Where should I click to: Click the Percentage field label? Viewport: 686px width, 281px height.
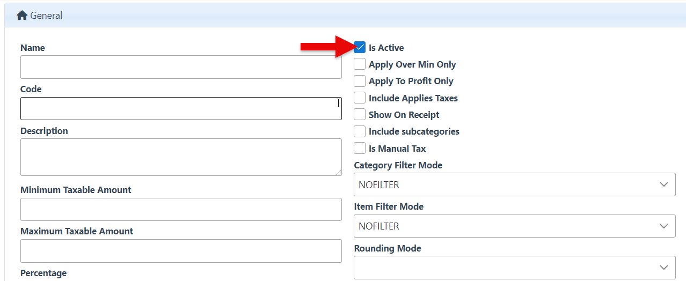tap(43, 273)
